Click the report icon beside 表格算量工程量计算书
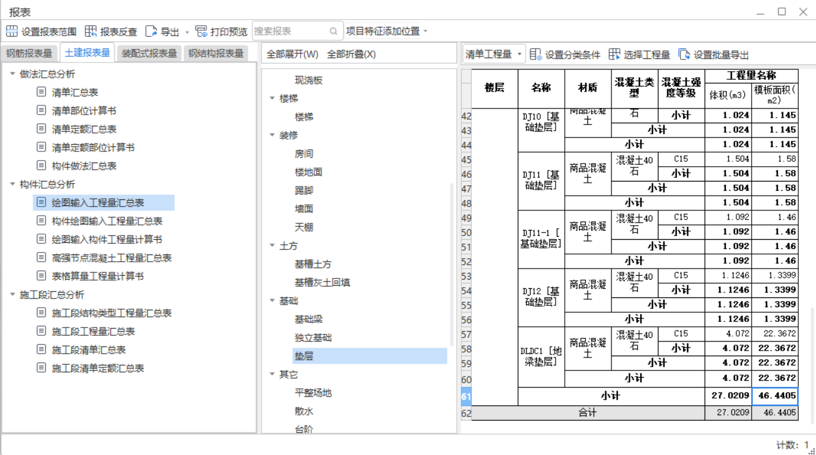Image resolution: width=816 pixels, height=455 pixels. pyautogui.click(x=41, y=276)
